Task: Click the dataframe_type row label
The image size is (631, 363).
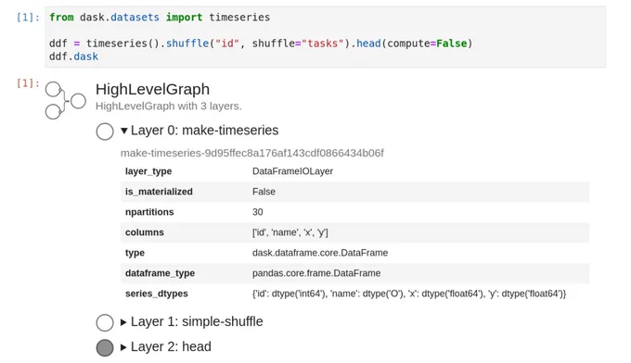Action: click(x=160, y=273)
